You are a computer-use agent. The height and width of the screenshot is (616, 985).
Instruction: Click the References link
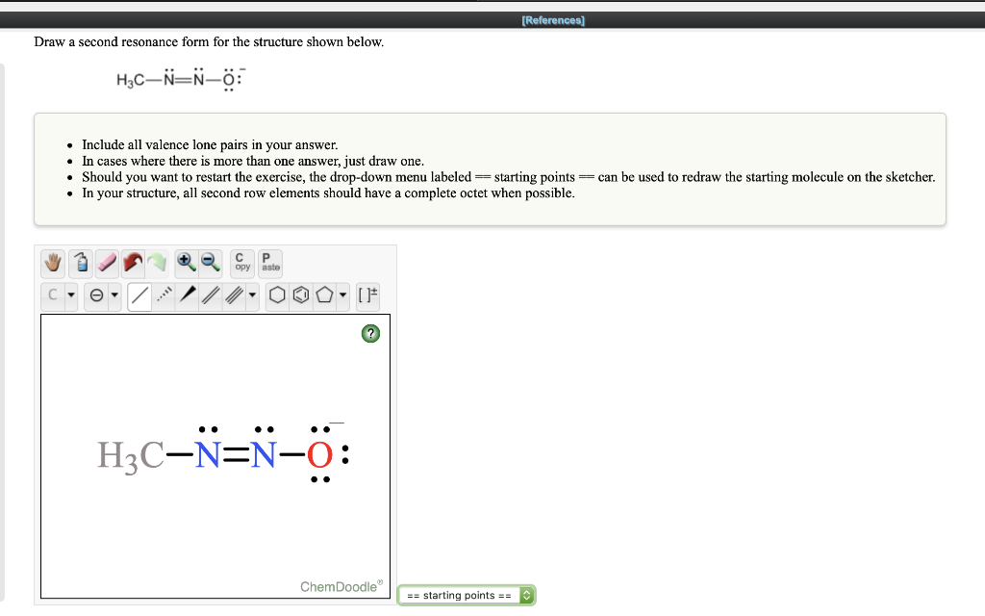pos(551,18)
